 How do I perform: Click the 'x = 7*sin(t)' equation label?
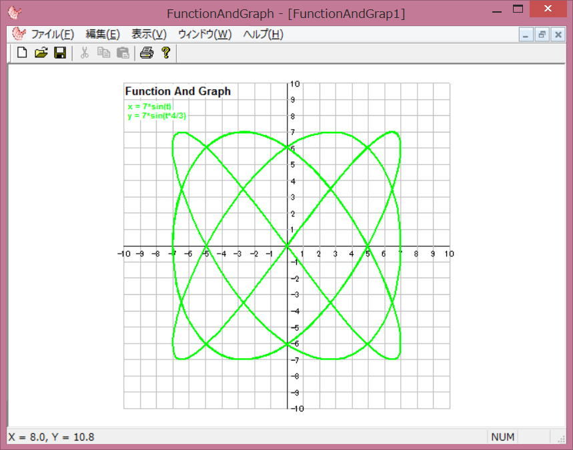tap(149, 107)
